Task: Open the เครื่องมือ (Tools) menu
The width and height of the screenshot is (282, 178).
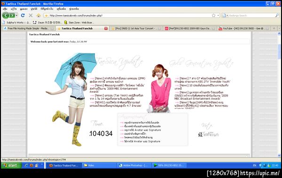Action: point(61,9)
